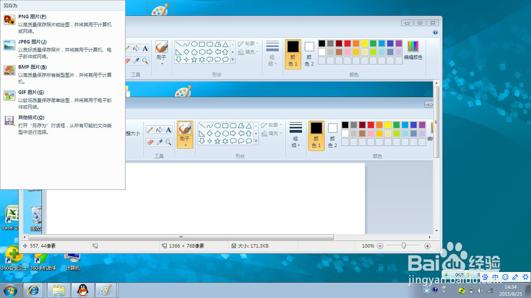The height and width of the screenshot is (298, 531).
Task: Click the zoom in plus button
Action: (x=427, y=246)
